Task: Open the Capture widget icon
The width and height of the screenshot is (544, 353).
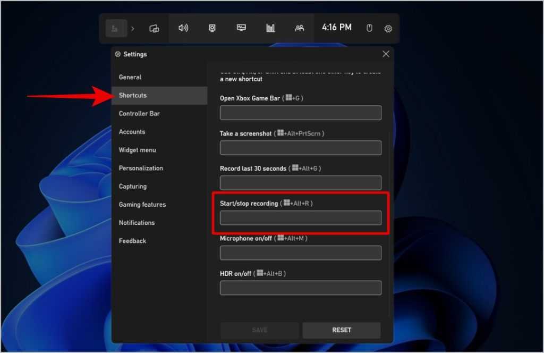Action: click(x=212, y=28)
